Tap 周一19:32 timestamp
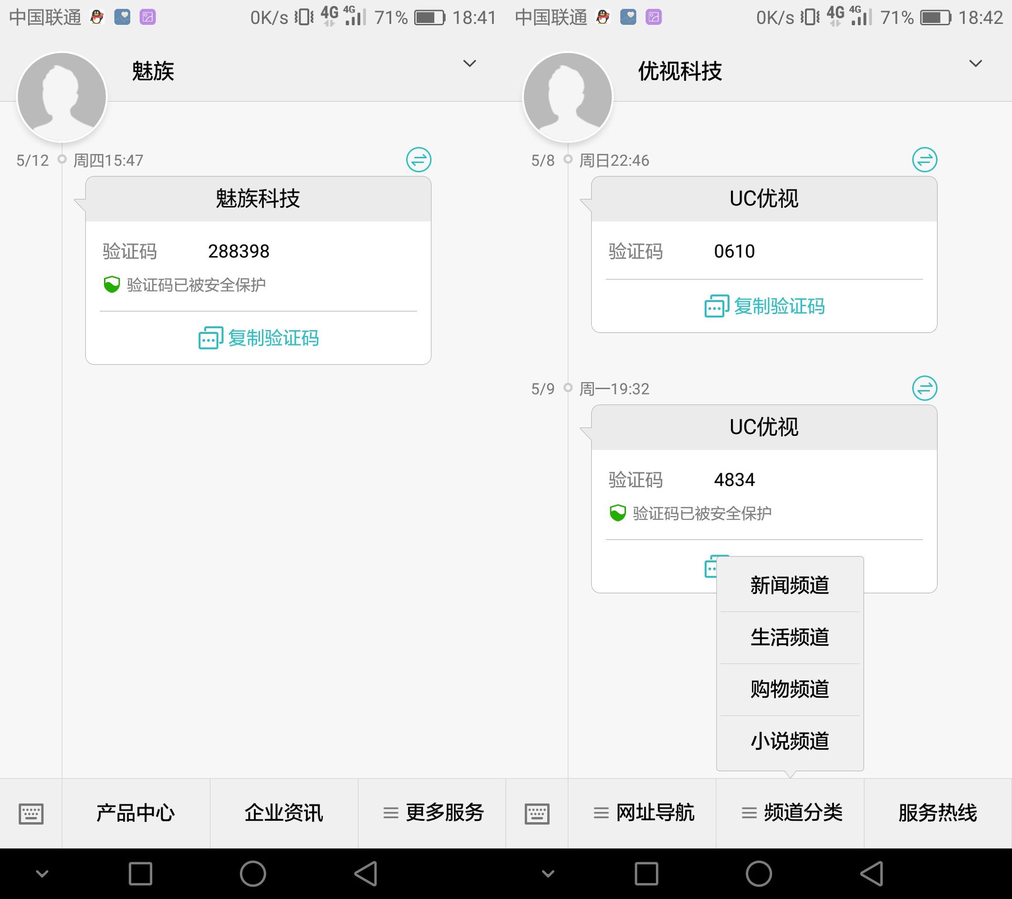1012x899 pixels. pos(615,389)
